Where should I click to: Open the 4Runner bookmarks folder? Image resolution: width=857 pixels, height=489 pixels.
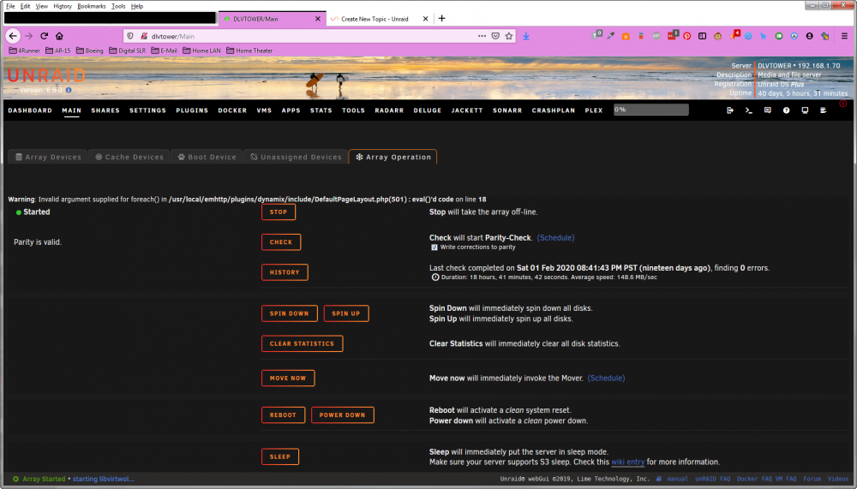24,51
